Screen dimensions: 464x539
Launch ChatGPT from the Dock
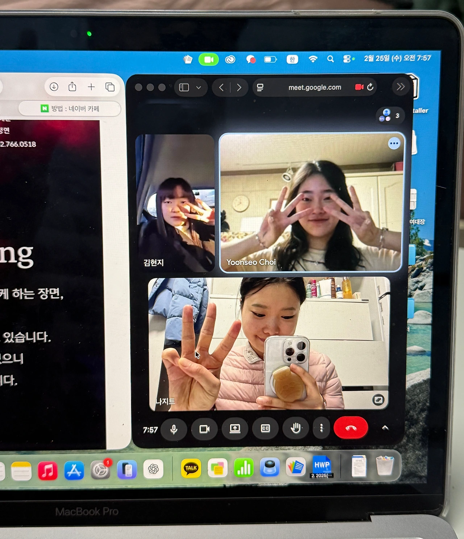click(x=153, y=469)
